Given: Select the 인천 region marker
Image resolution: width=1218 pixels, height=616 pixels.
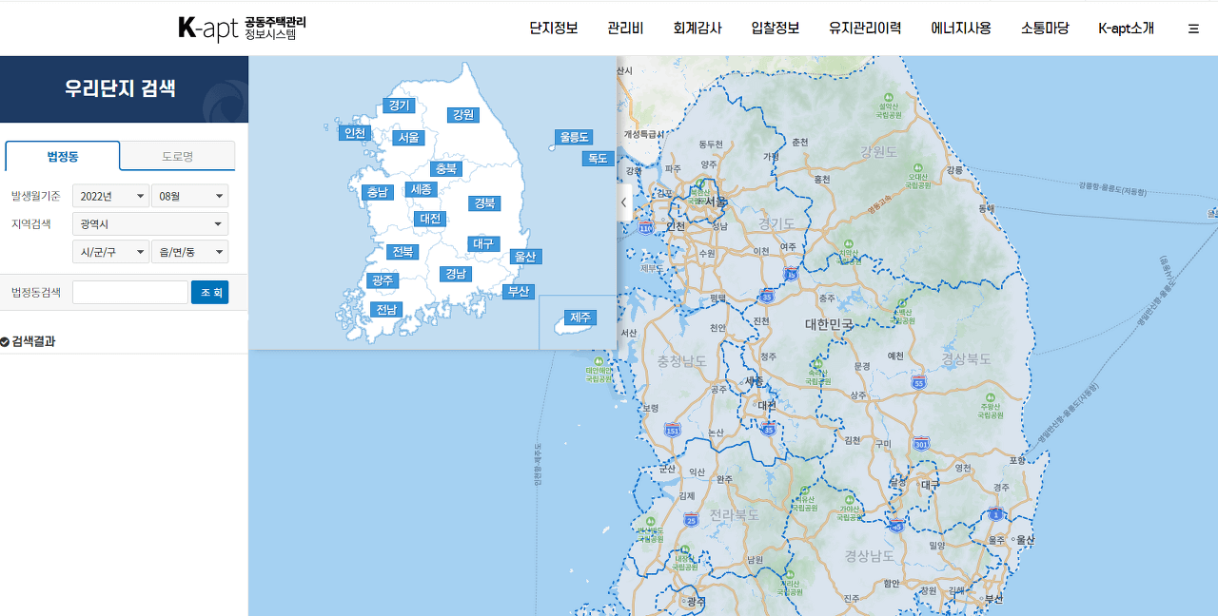Looking at the screenshot, I should 354,132.
